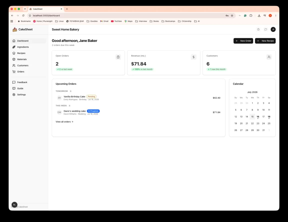Click the dollar icon on Revenue card
The image size is (288, 222).
tap(193, 57)
